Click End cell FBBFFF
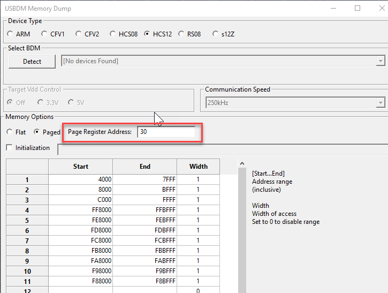This screenshot has height=293, width=388. point(144,251)
